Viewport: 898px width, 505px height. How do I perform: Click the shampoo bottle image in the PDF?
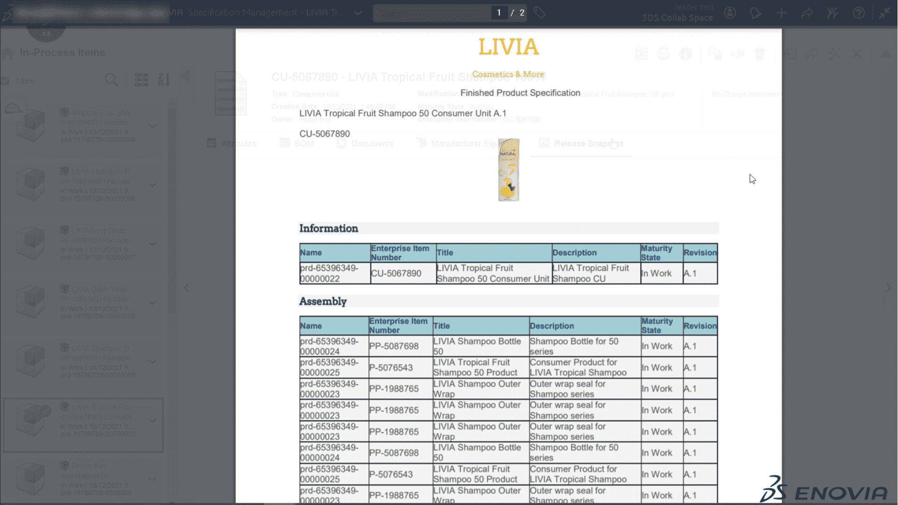508,170
